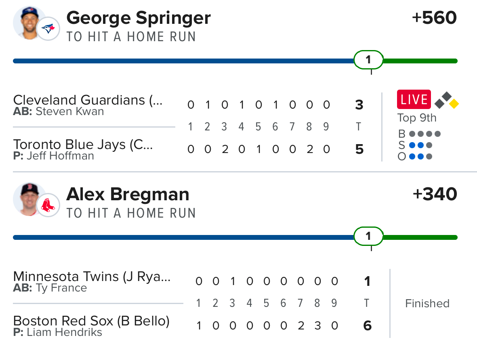Click the strikes indicator dots
Image resolution: width=477 pixels, height=344 pixels.
pyautogui.click(x=420, y=145)
